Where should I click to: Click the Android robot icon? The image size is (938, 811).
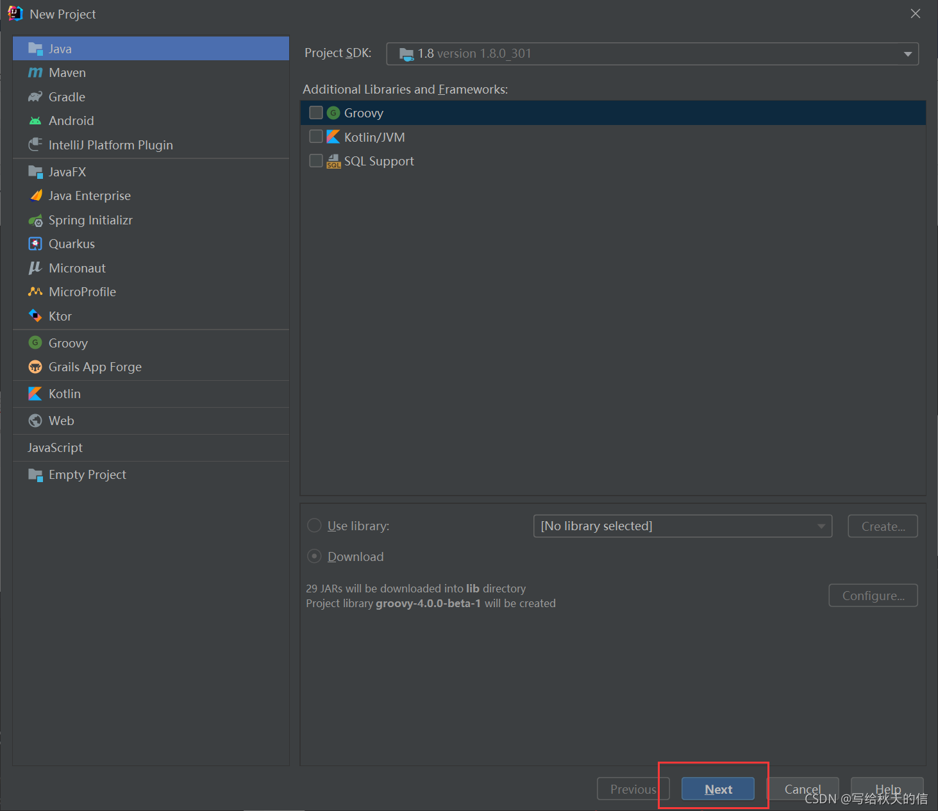click(x=35, y=121)
